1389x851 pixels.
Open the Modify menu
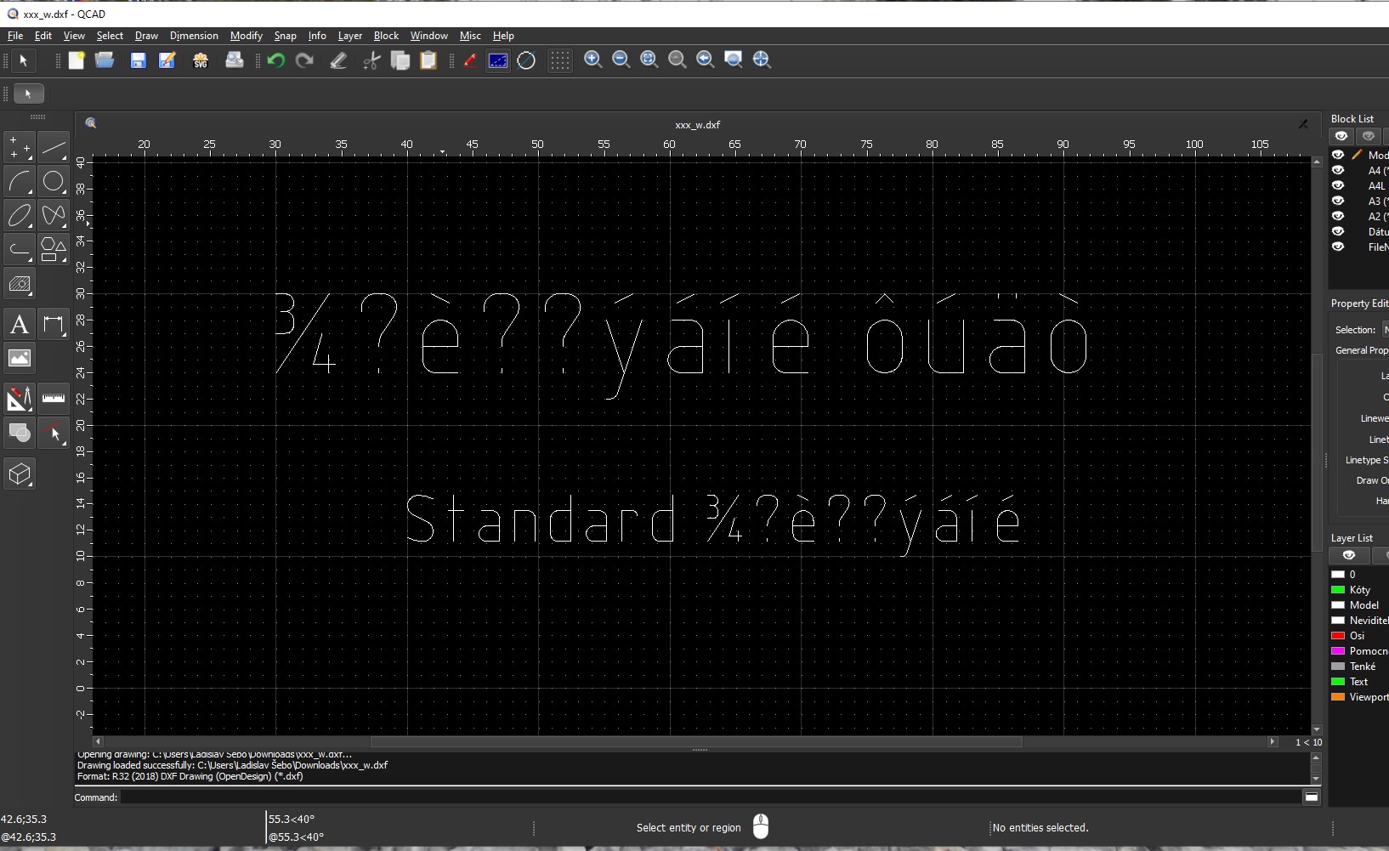pos(246,36)
